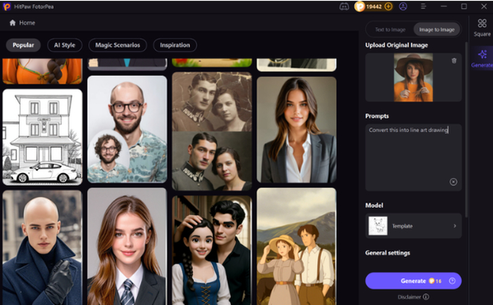Clear the prompt text with X icon

coord(454,182)
